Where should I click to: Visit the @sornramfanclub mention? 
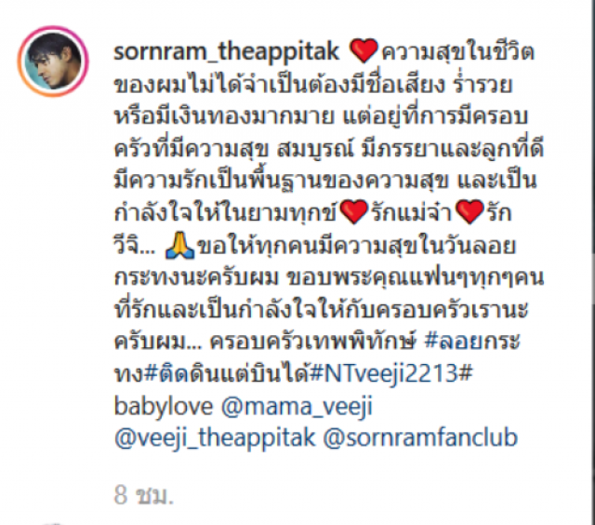(420, 437)
